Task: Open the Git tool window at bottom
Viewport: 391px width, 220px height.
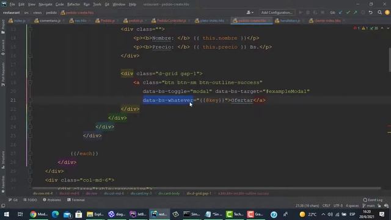Action: (x=13, y=200)
